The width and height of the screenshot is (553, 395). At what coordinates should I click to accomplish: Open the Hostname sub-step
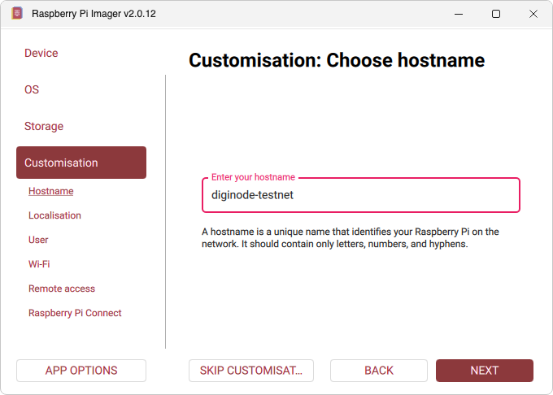pos(51,191)
